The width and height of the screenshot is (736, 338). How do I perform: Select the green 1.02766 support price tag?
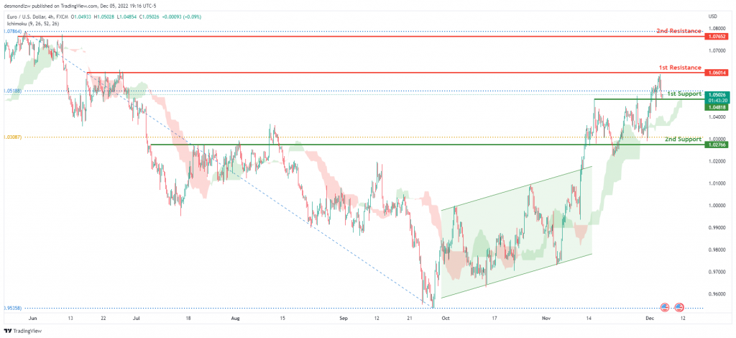point(717,145)
